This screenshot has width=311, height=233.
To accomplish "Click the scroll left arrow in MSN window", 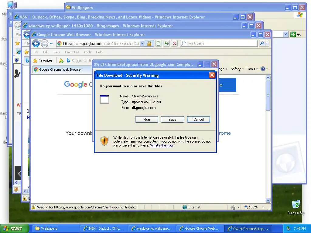I will coord(16,182).
